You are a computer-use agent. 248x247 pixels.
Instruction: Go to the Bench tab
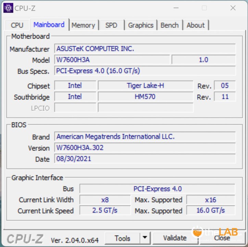(x=170, y=25)
